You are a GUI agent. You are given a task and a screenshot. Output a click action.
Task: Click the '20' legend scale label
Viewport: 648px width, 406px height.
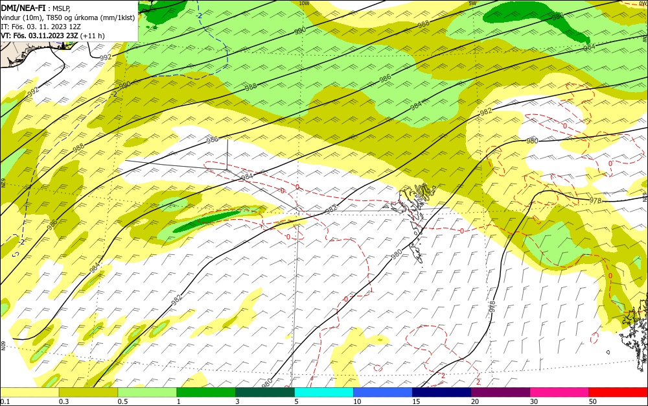point(475,402)
